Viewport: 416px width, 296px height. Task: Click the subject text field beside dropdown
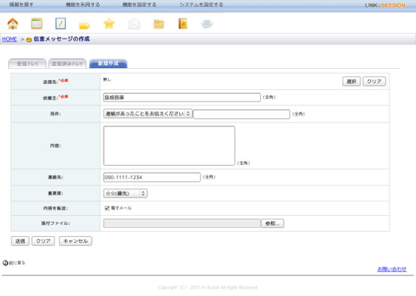coord(241,114)
